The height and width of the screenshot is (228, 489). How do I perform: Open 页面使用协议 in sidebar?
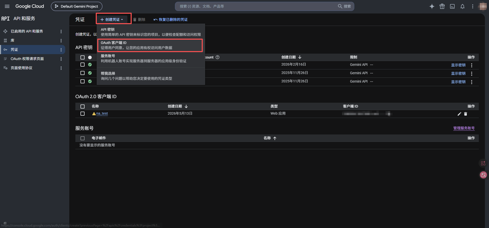(21, 68)
